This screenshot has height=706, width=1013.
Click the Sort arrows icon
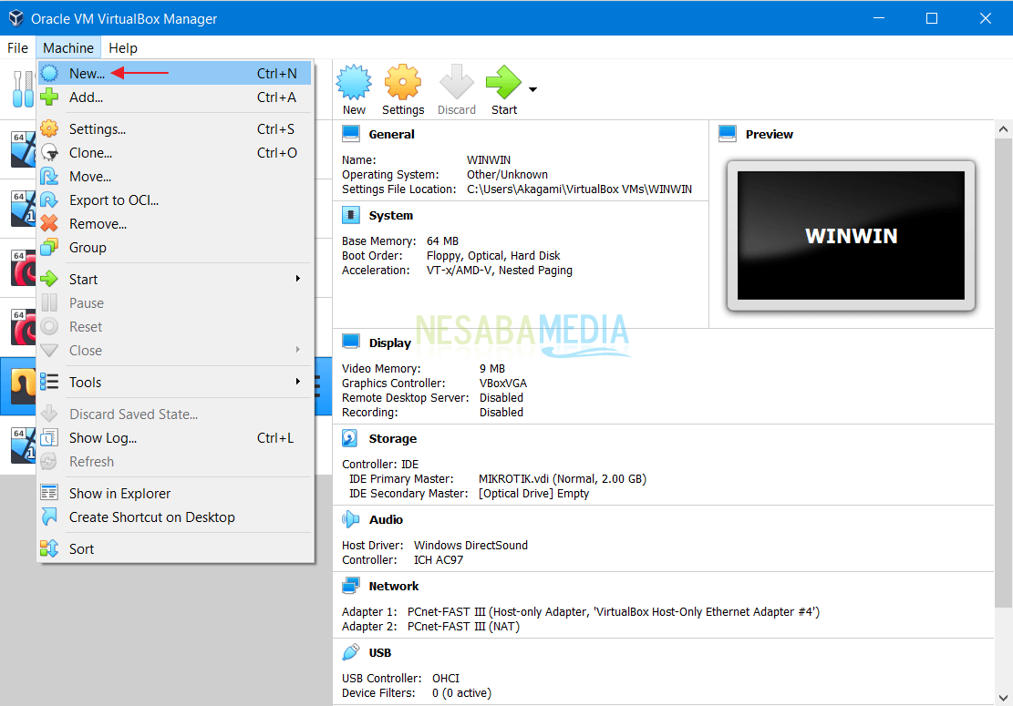tap(50, 548)
